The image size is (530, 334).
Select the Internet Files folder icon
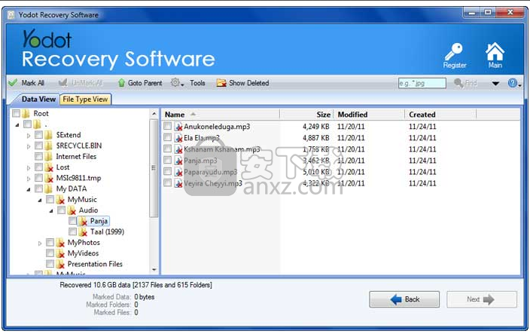pos(49,156)
